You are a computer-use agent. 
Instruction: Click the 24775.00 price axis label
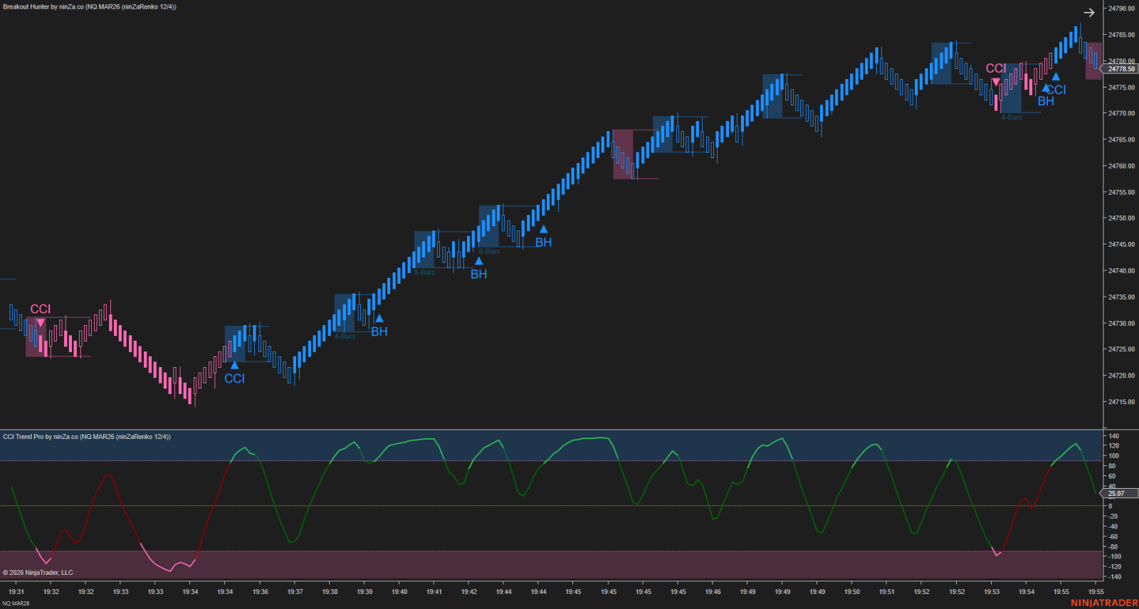pyautogui.click(x=1121, y=88)
